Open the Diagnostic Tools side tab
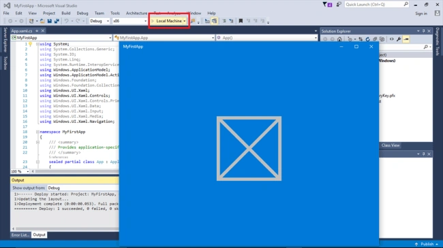 pos(438,41)
